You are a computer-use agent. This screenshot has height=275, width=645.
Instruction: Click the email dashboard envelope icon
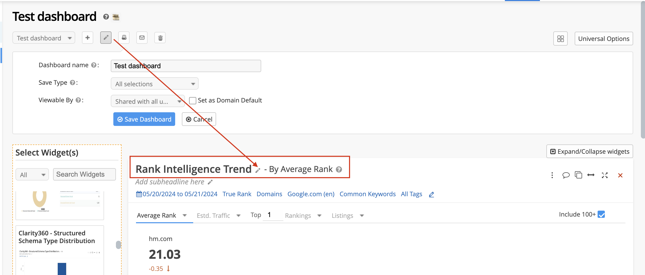point(142,38)
